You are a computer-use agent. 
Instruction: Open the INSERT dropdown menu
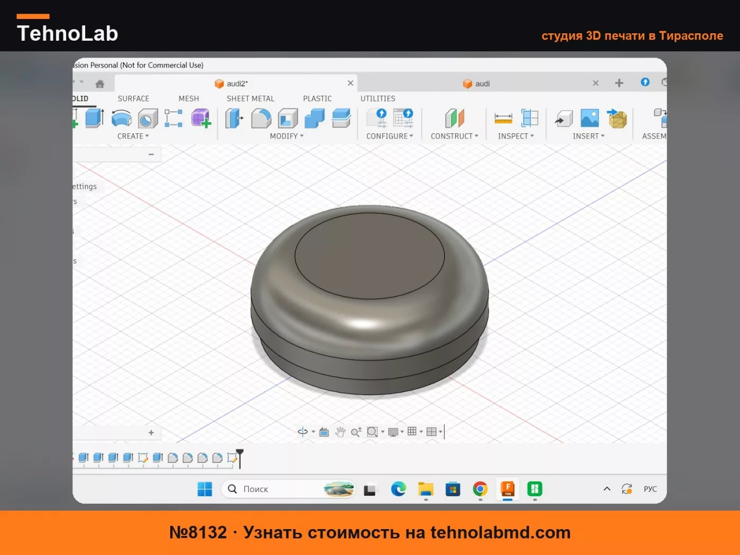click(588, 136)
